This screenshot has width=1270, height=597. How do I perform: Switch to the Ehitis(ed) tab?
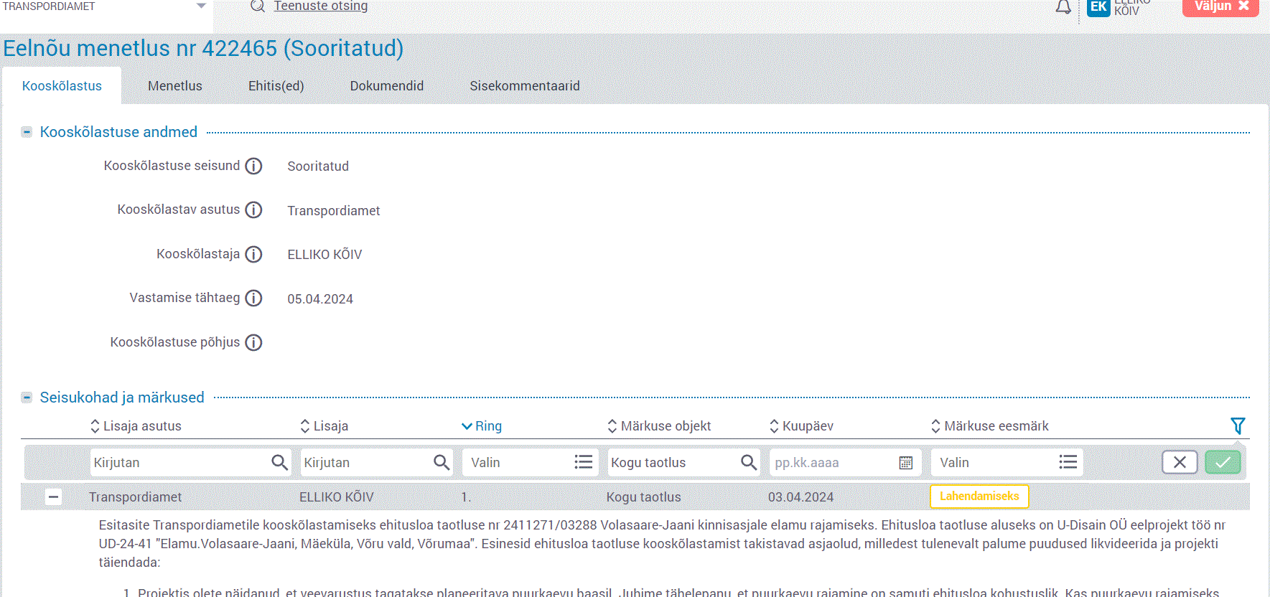[276, 86]
